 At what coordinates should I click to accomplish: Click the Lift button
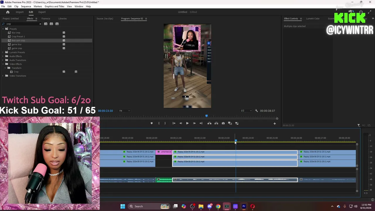pos(209,123)
